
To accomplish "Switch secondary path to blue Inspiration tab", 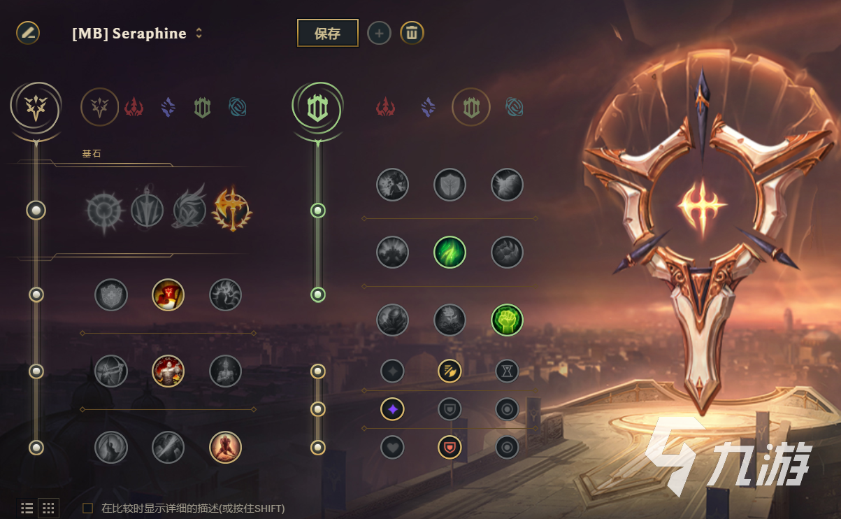I will pos(514,107).
